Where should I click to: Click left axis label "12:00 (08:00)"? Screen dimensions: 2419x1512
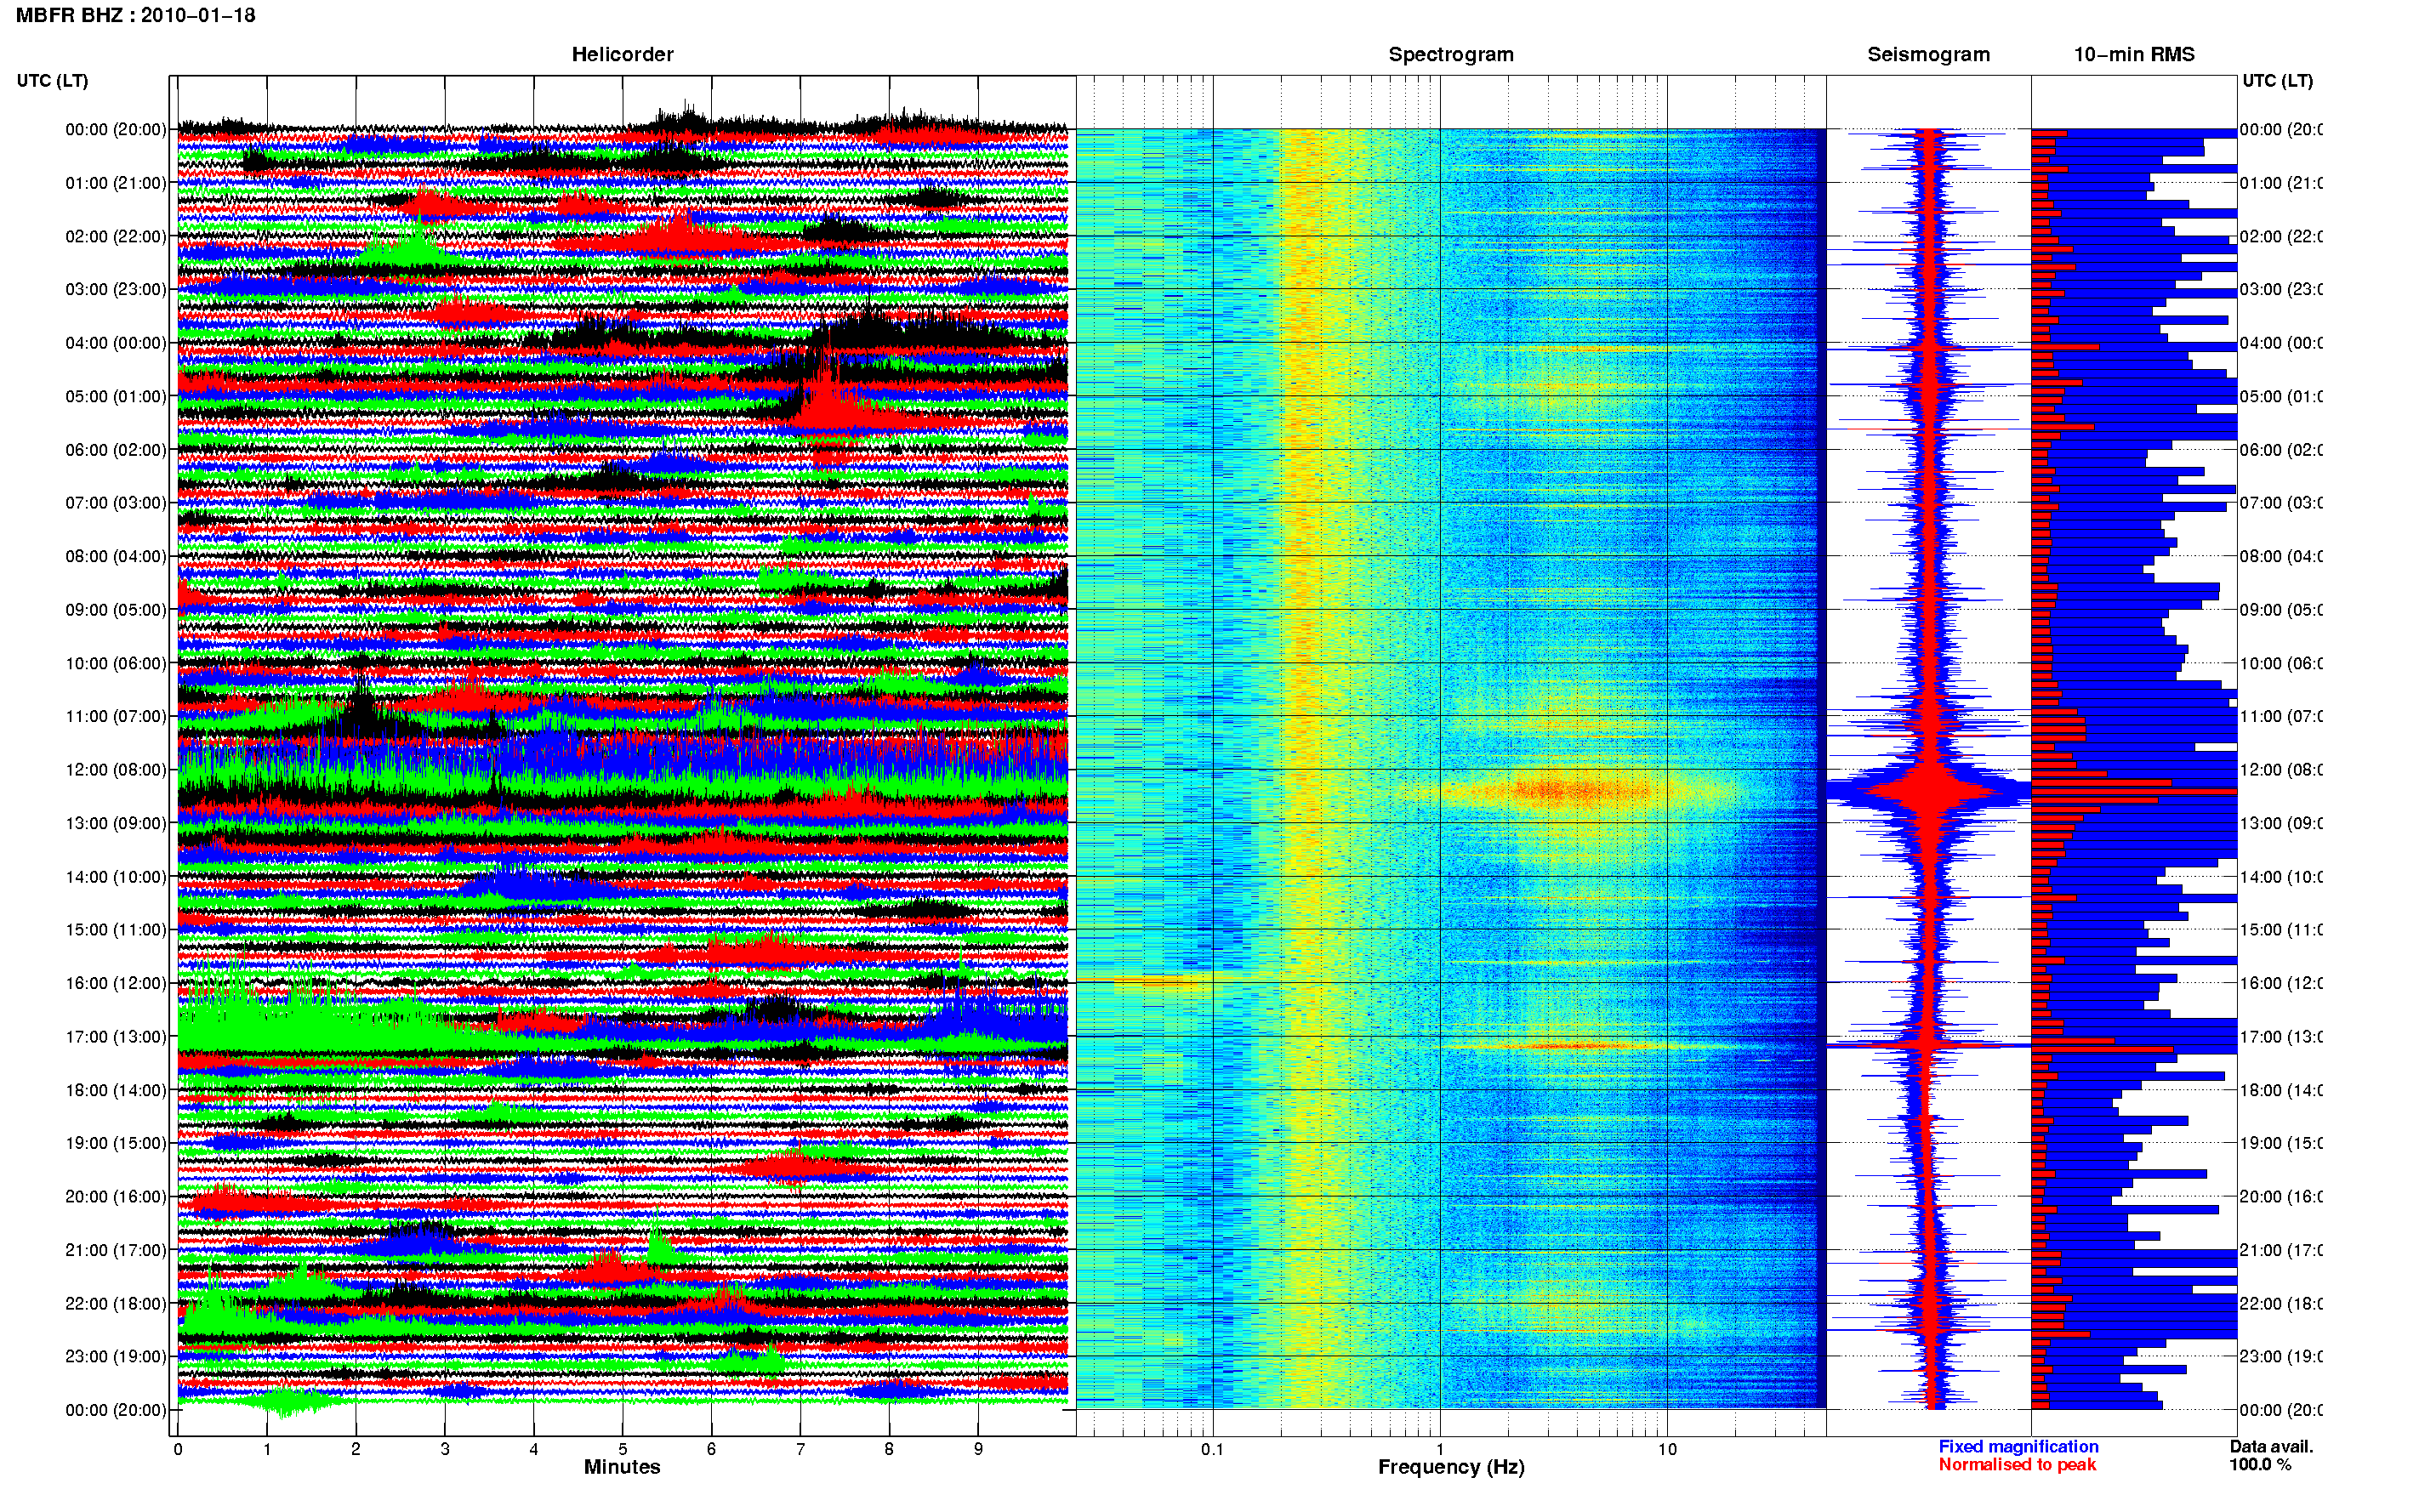[116, 769]
